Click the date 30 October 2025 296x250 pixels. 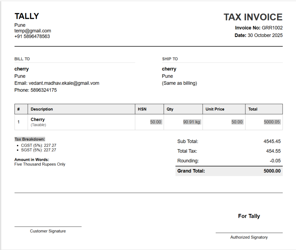[x=265, y=35]
